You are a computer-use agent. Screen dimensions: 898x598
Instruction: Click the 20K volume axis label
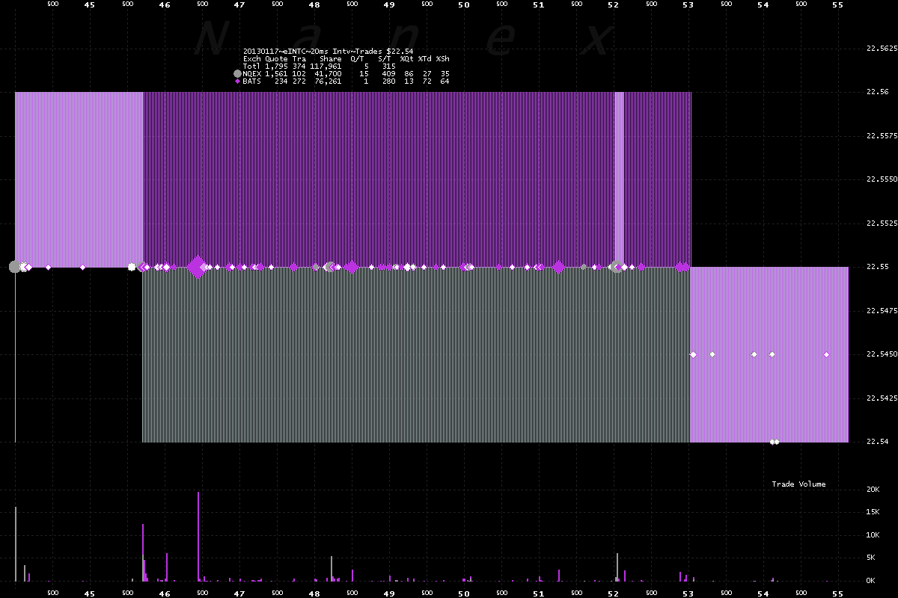(x=871, y=490)
